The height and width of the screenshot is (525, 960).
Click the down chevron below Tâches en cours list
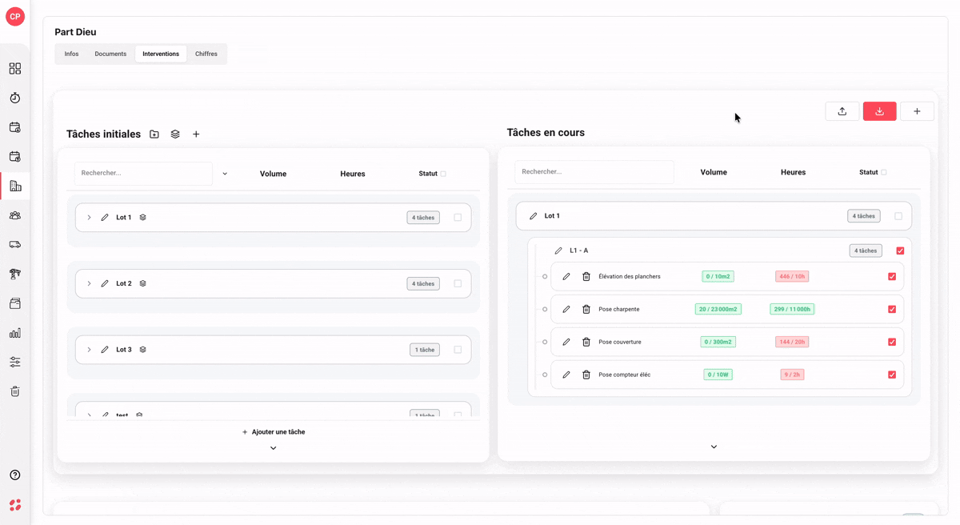(x=714, y=447)
